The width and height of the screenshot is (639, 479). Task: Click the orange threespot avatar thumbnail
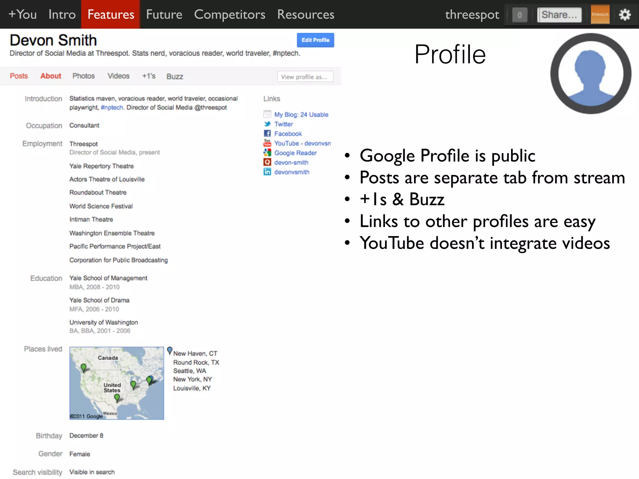click(600, 14)
